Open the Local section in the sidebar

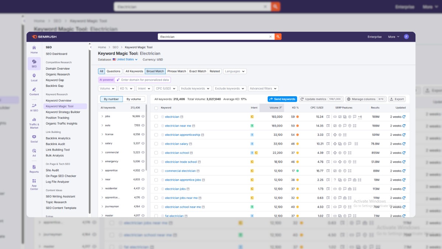pyautogui.click(x=34, y=77)
